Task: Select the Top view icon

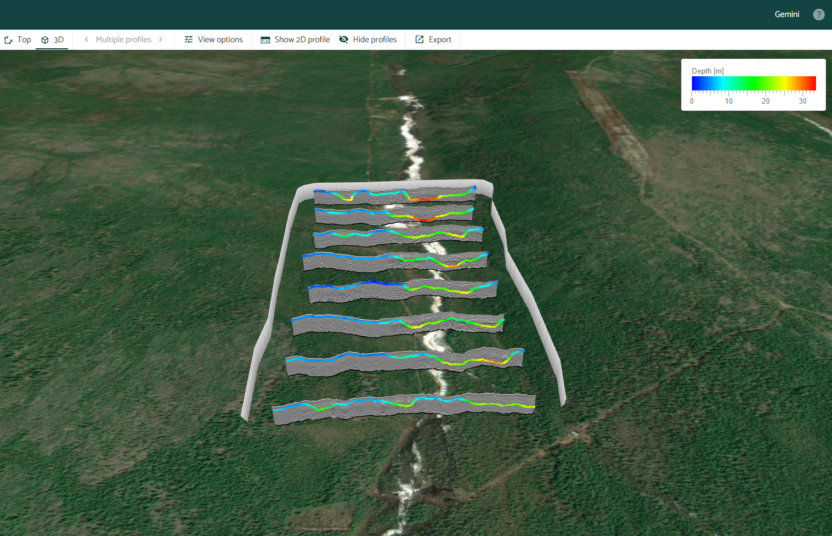Action: [8, 39]
